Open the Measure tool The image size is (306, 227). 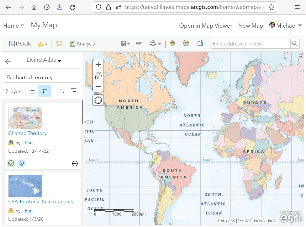(x=186, y=43)
